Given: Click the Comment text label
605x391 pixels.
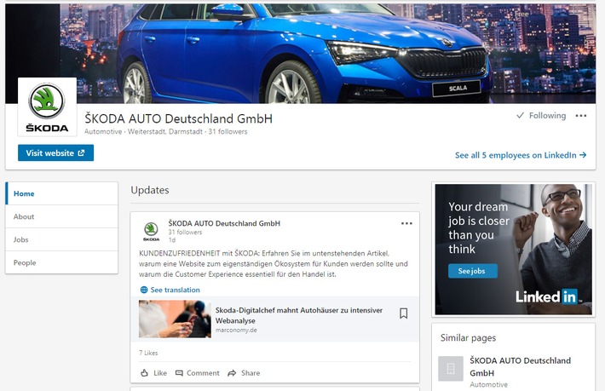Looking at the screenshot, I should pyautogui.click(x=203, y=373).
